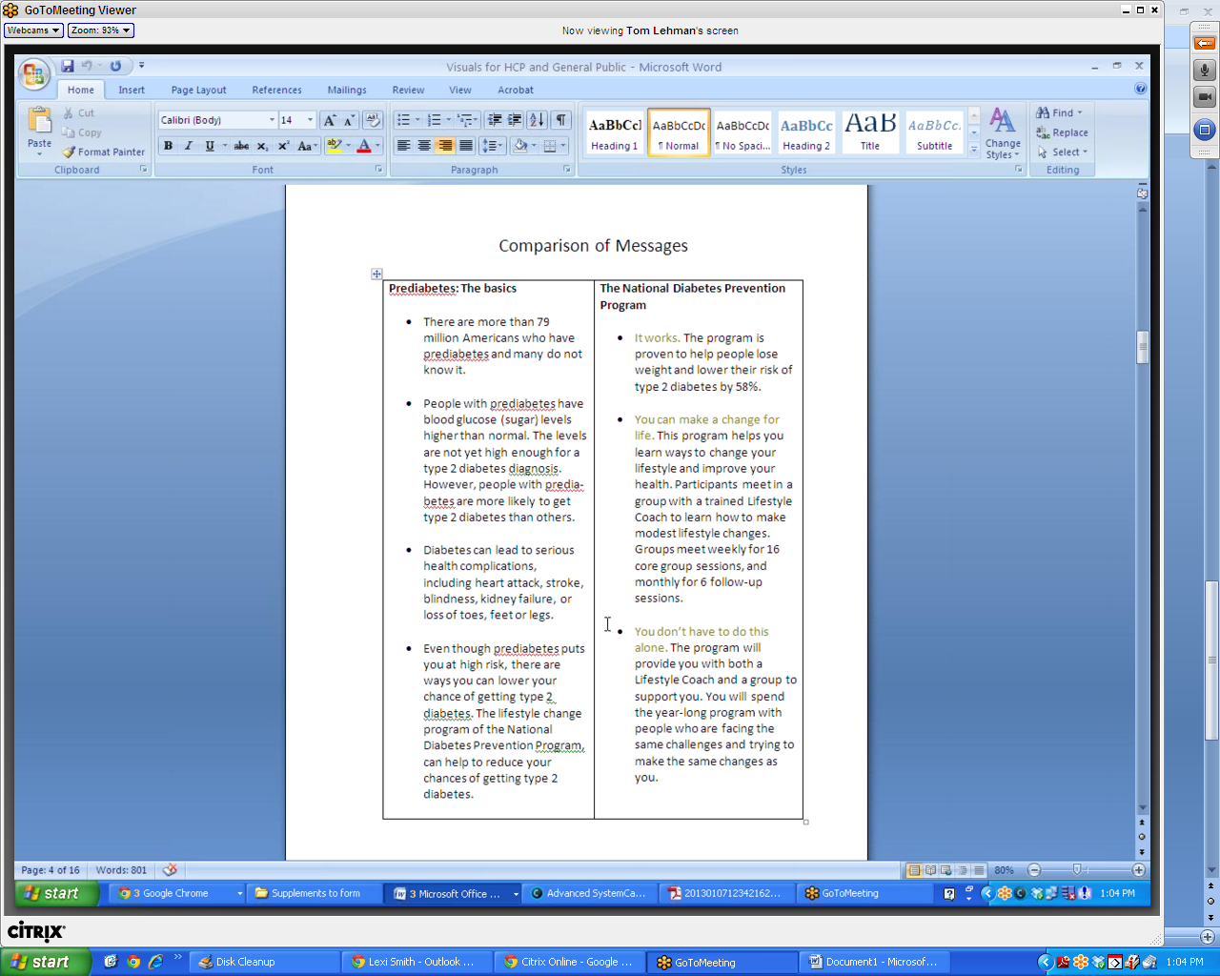Click Increase Indent icon

click(515, 120)
